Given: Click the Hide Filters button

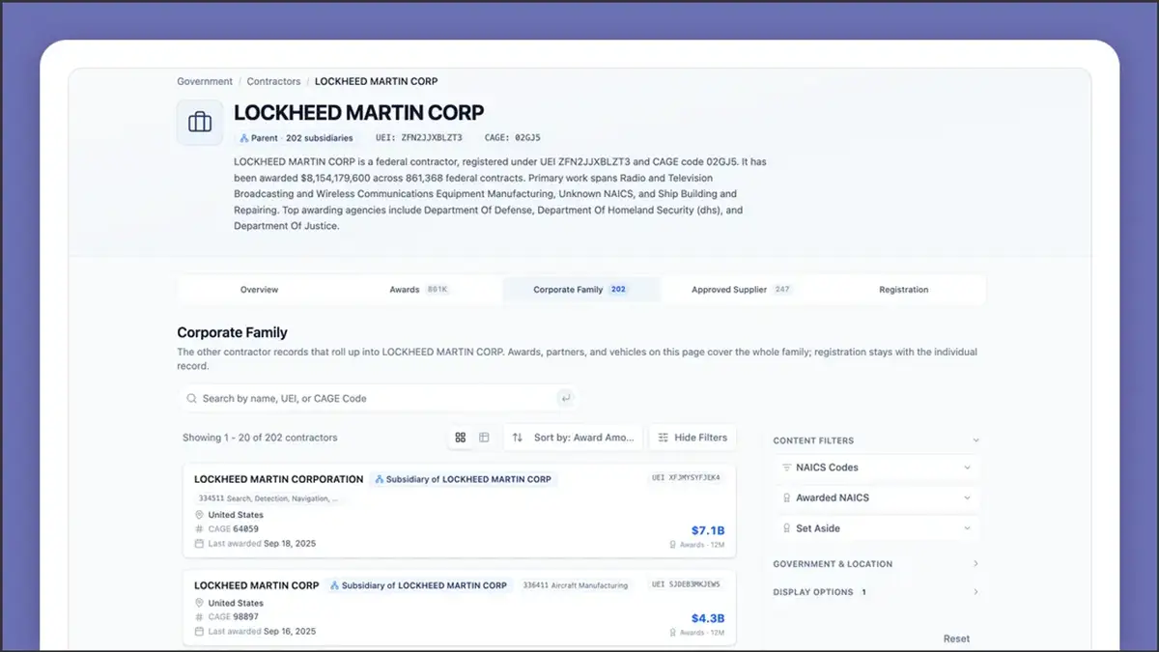Looking at the screenshot, I should point(693,438).
